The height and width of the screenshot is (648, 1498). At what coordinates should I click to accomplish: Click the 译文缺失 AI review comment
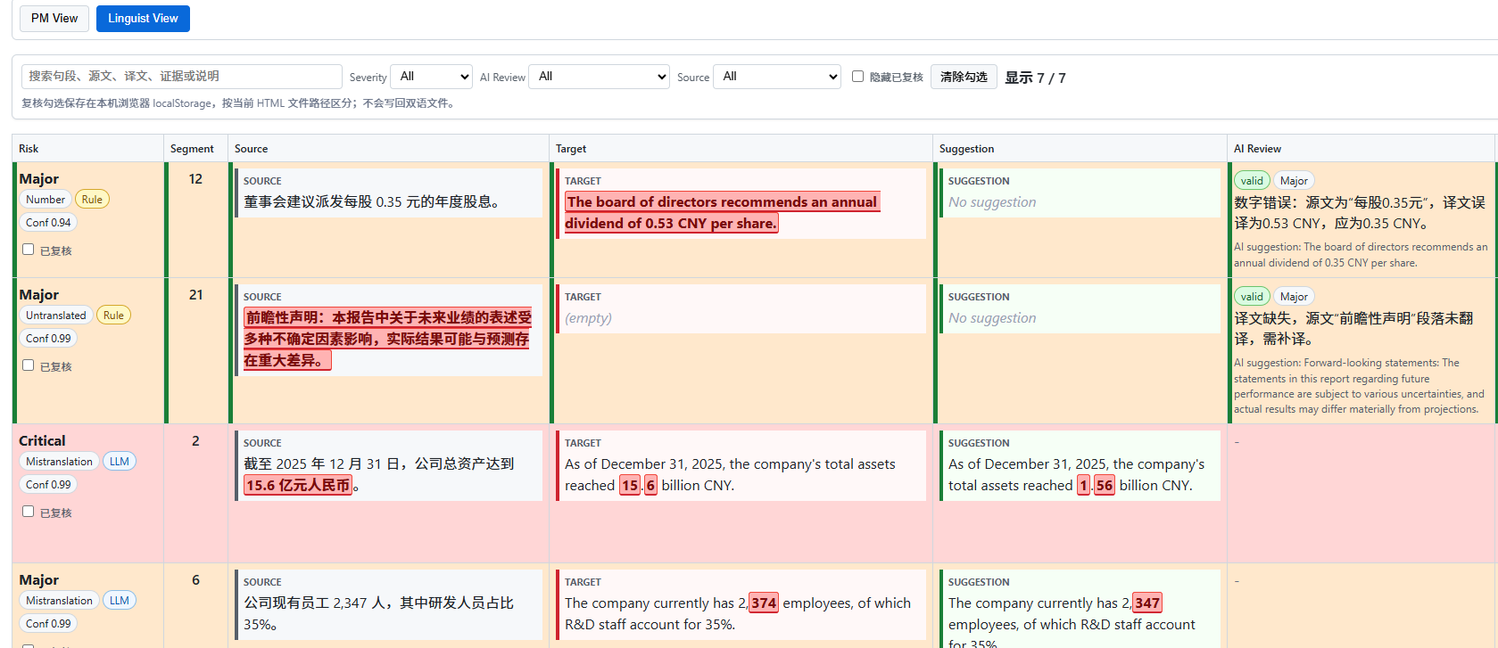pyautogui.click(x=1353, y=329)
